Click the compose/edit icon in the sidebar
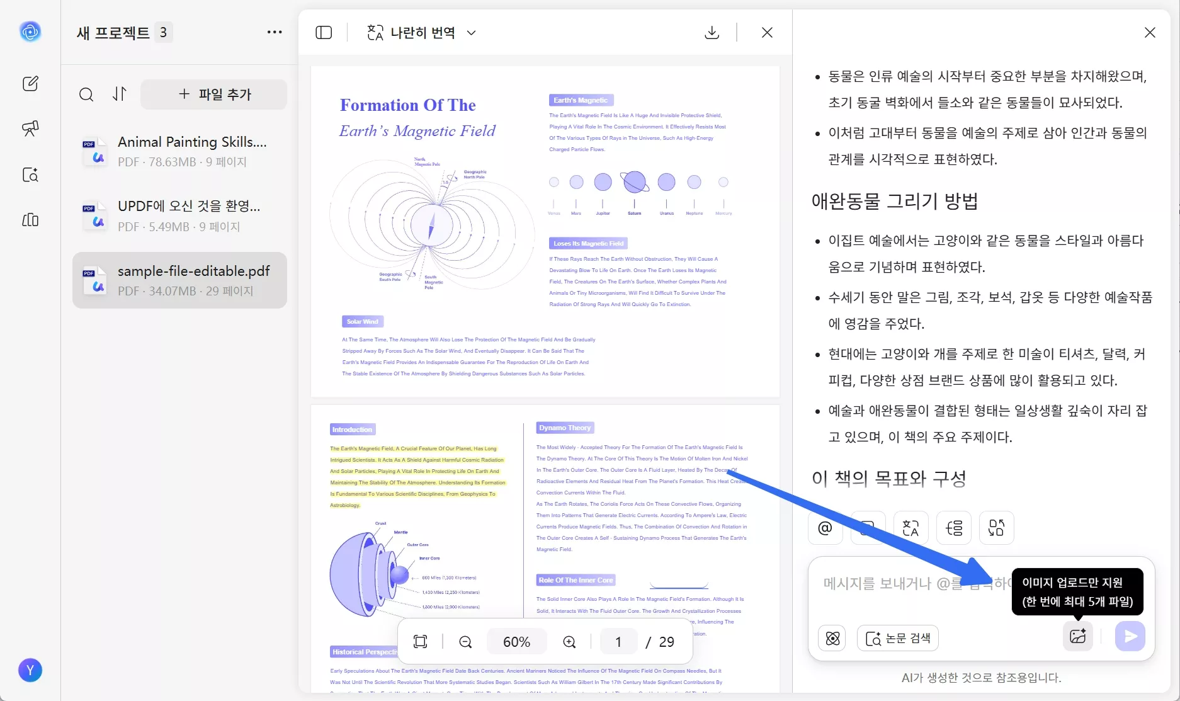 tap(30, 84)
